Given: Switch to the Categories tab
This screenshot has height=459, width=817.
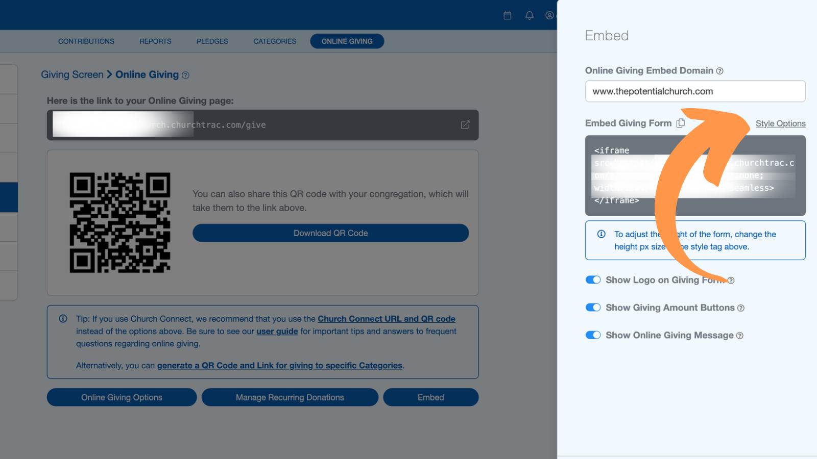Looking at the screenshot, I should coord(275,41).
